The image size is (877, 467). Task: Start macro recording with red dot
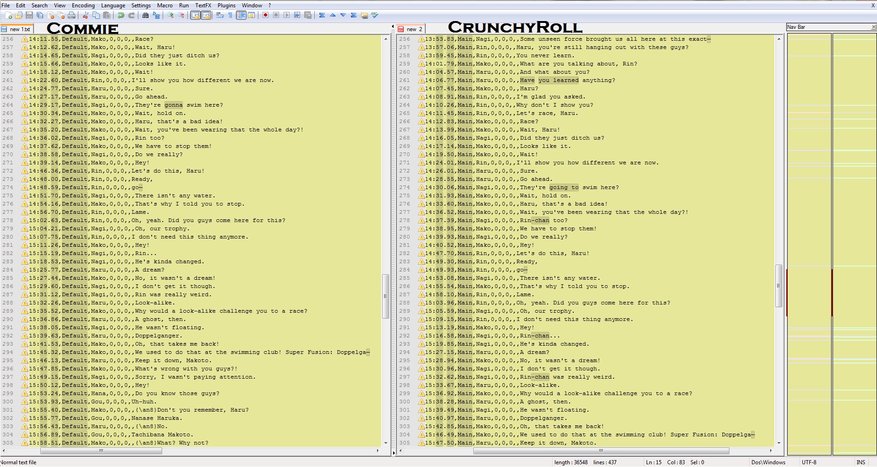point(265,15)
